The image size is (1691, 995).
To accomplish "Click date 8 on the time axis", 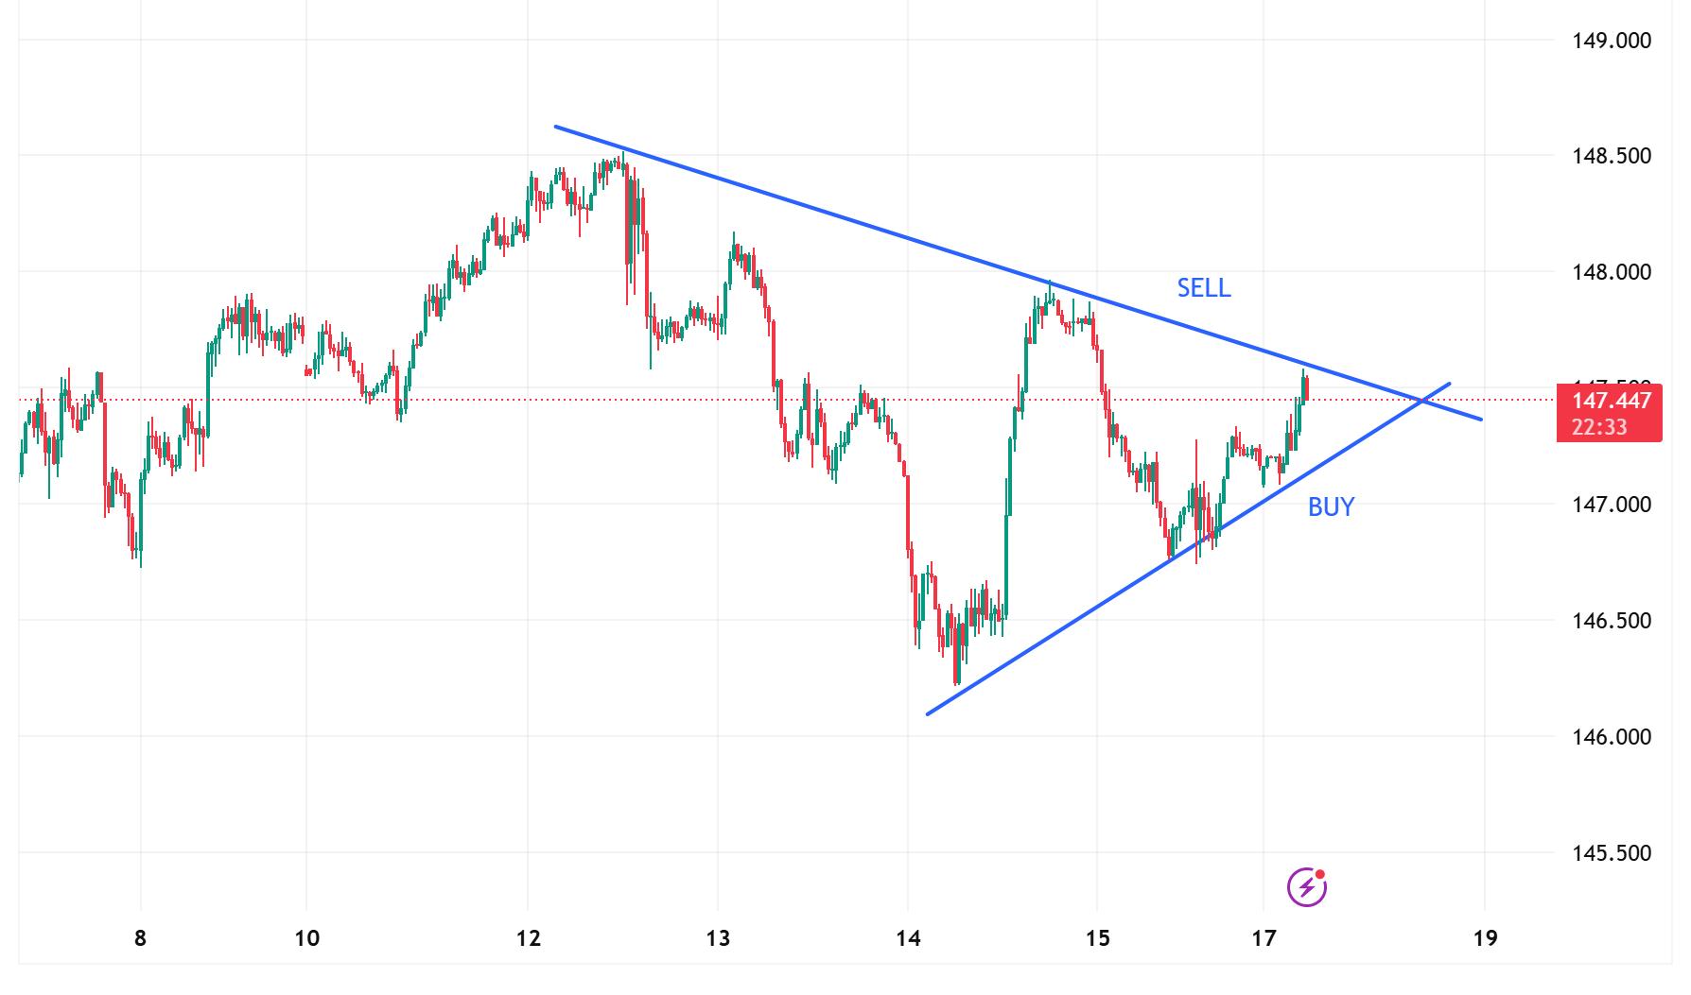I will 140,939.
